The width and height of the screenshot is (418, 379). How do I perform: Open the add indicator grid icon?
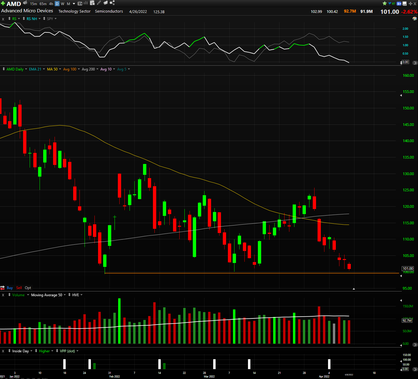click(92, 3)
